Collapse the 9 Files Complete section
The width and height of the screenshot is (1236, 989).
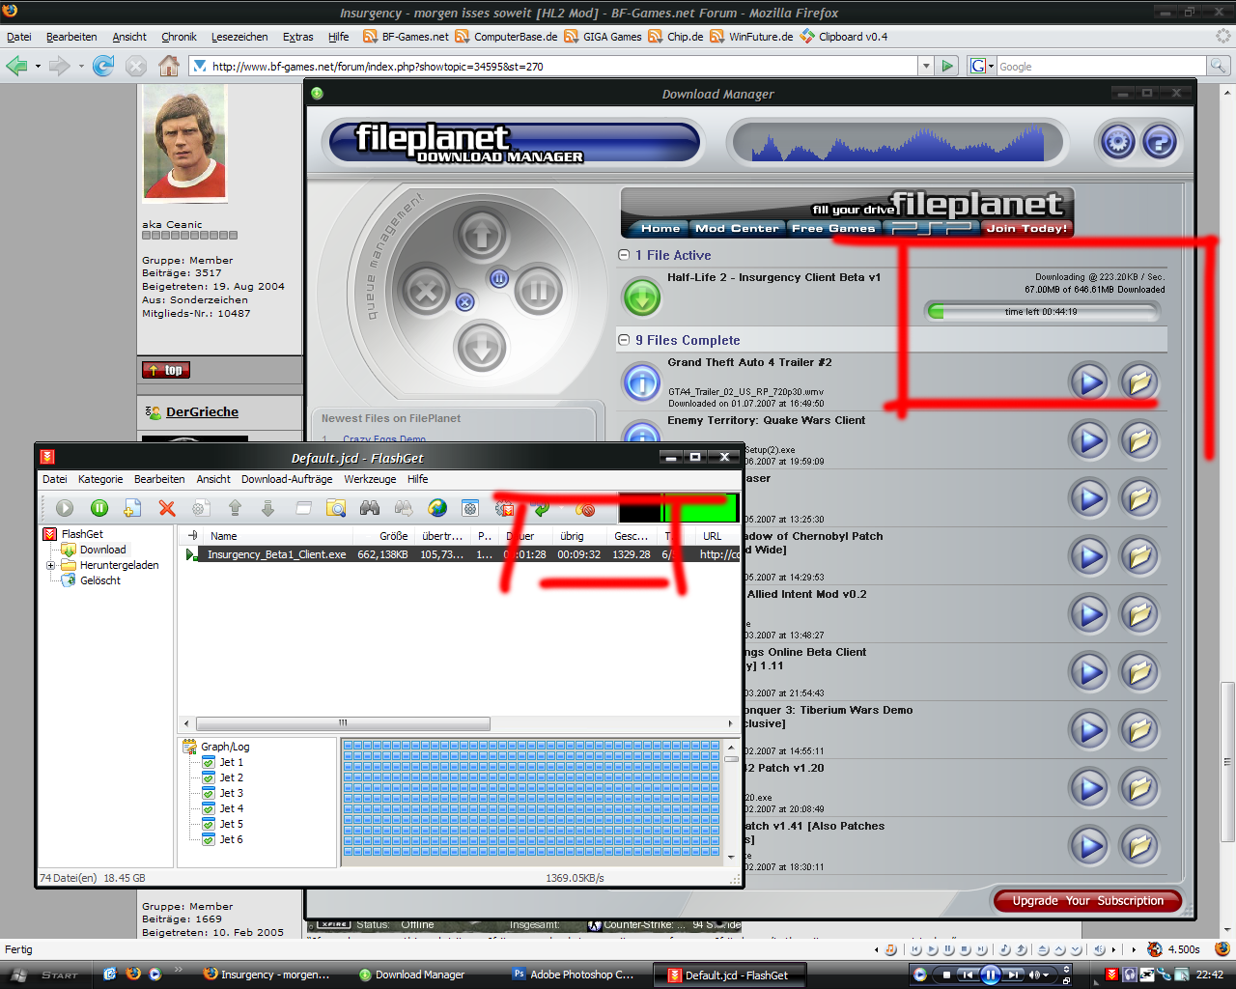coord(624,340)
